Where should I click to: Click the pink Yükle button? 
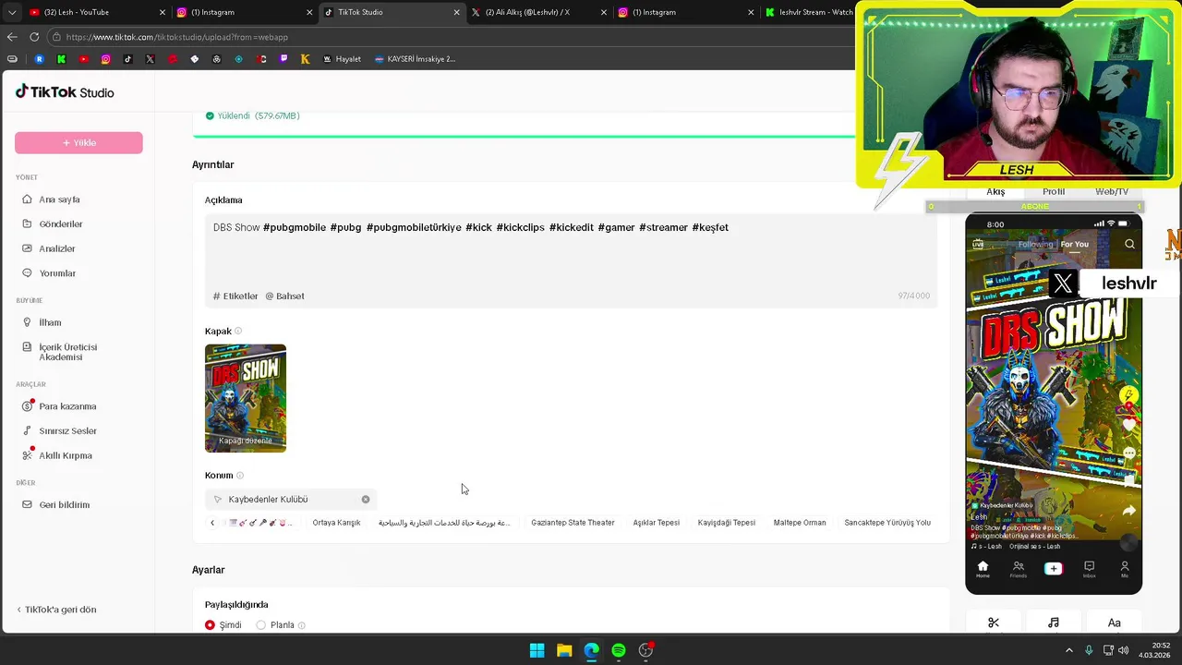pos(78,143)
